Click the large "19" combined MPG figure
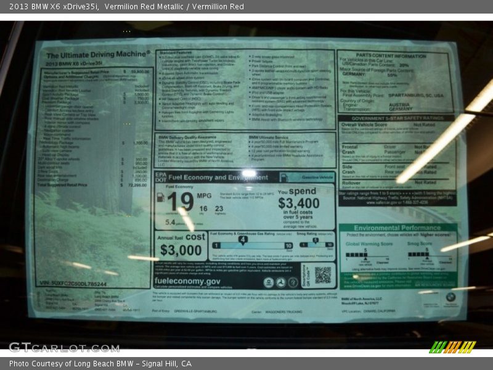Screen dimensions: 493x370 click(180, 202)
